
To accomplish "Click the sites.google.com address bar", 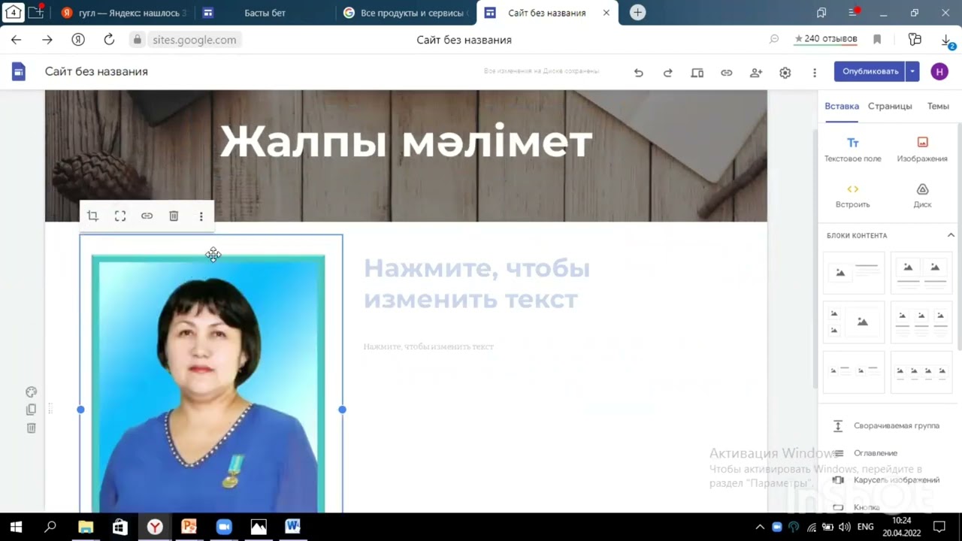I will tap(194, 40).
